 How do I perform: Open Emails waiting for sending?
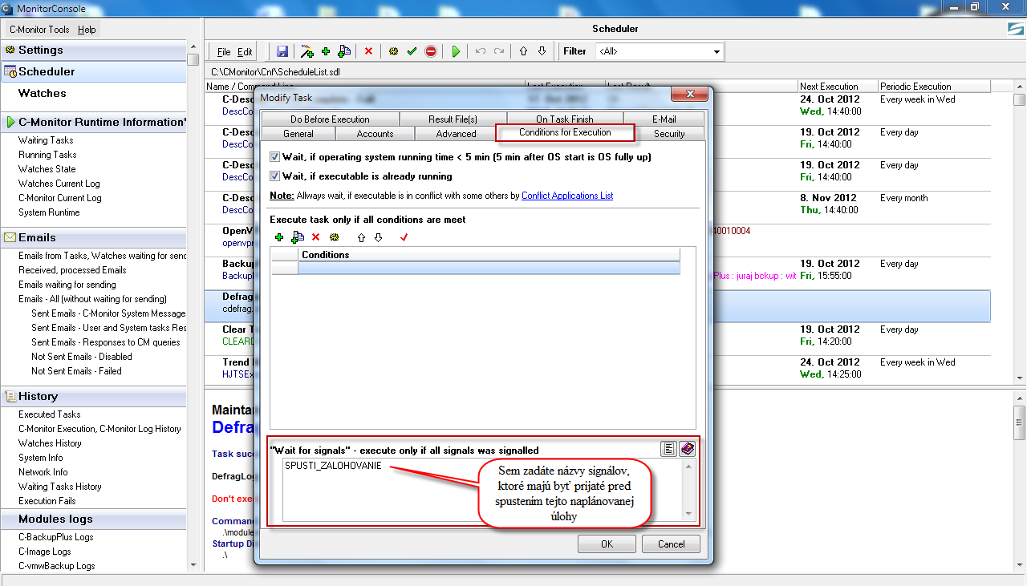(67, 285)
